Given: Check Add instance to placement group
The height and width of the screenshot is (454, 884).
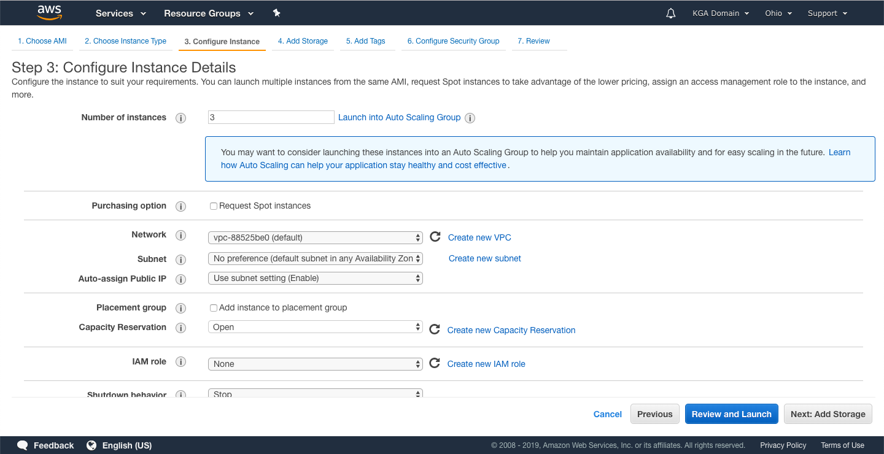Looking at the screenshot, I should (x=214, y=308).
